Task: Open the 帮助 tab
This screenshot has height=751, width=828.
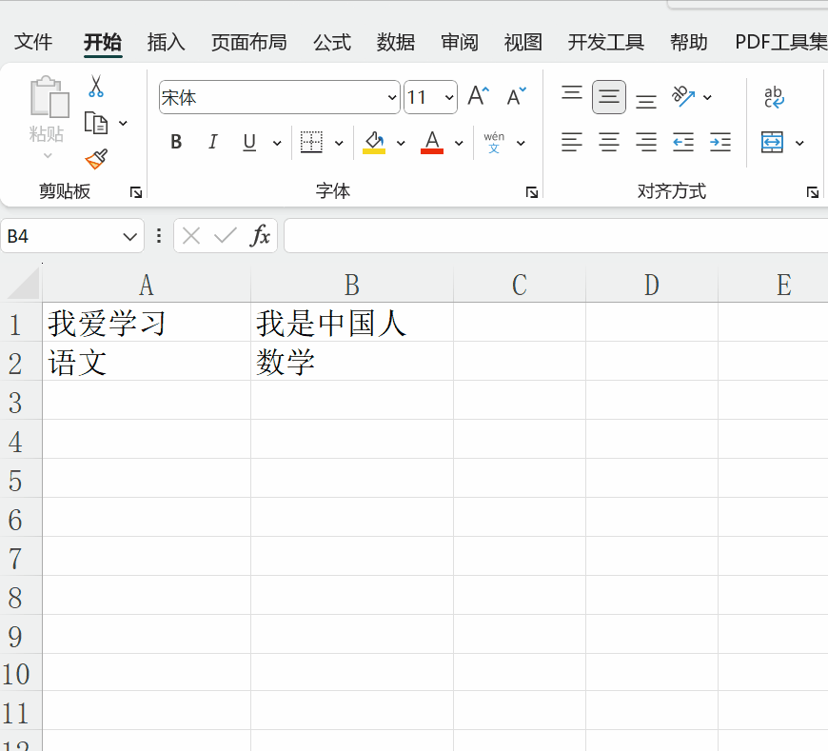Action: (689, 42)
